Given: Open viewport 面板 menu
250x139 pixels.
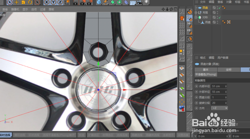Looking at the screenshot, I should pos(51,9).
